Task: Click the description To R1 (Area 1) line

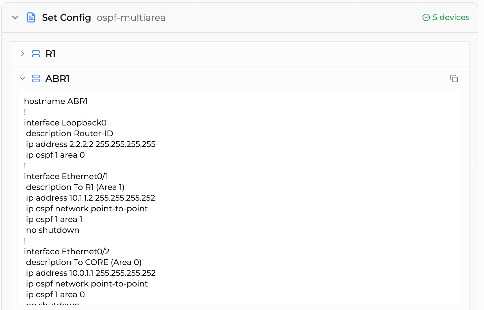Action: [75, 187]
